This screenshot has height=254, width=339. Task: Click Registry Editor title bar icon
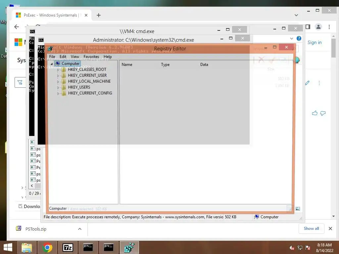pyautogui.click(x=50, y=48)
